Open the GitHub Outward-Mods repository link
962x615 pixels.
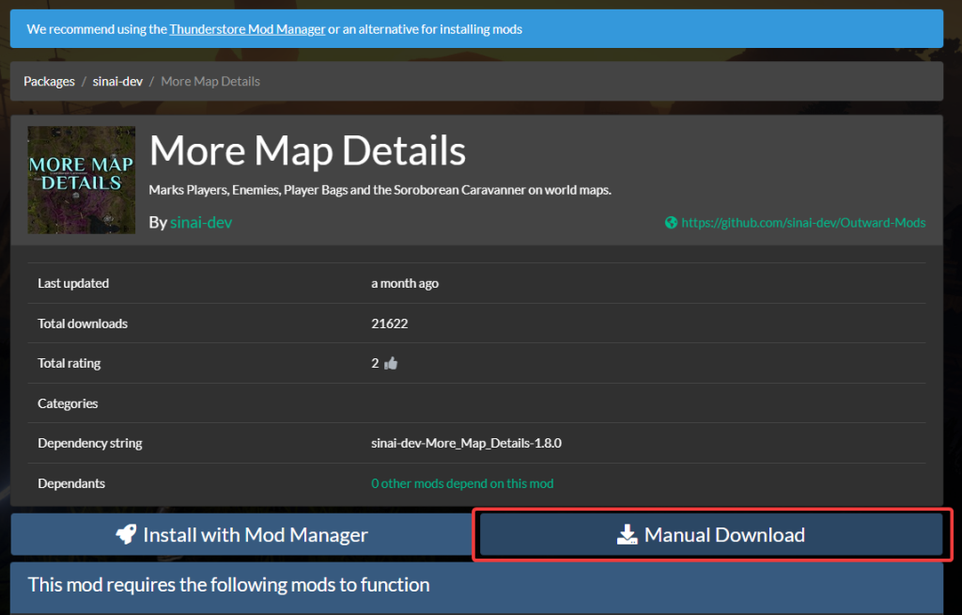pos(803,223)
